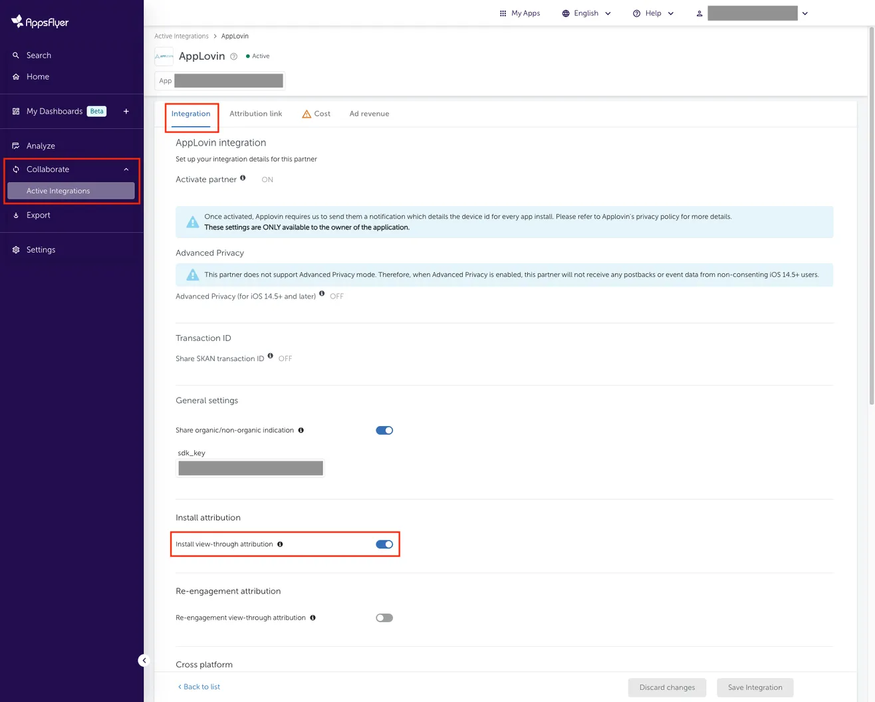This screenshot has width=875, height=702.
Task: Collapse the sidebar using the arrow handle
Action: point(144,660)
